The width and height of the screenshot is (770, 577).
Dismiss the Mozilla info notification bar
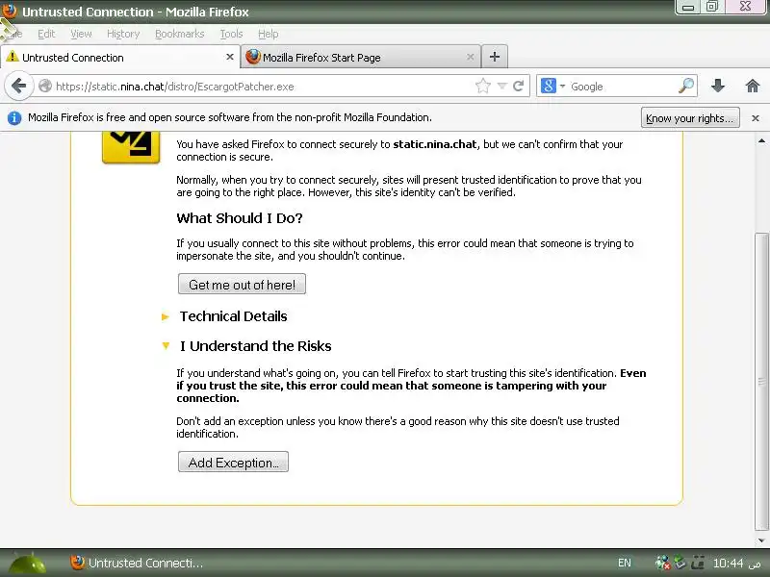click(756, 118)
